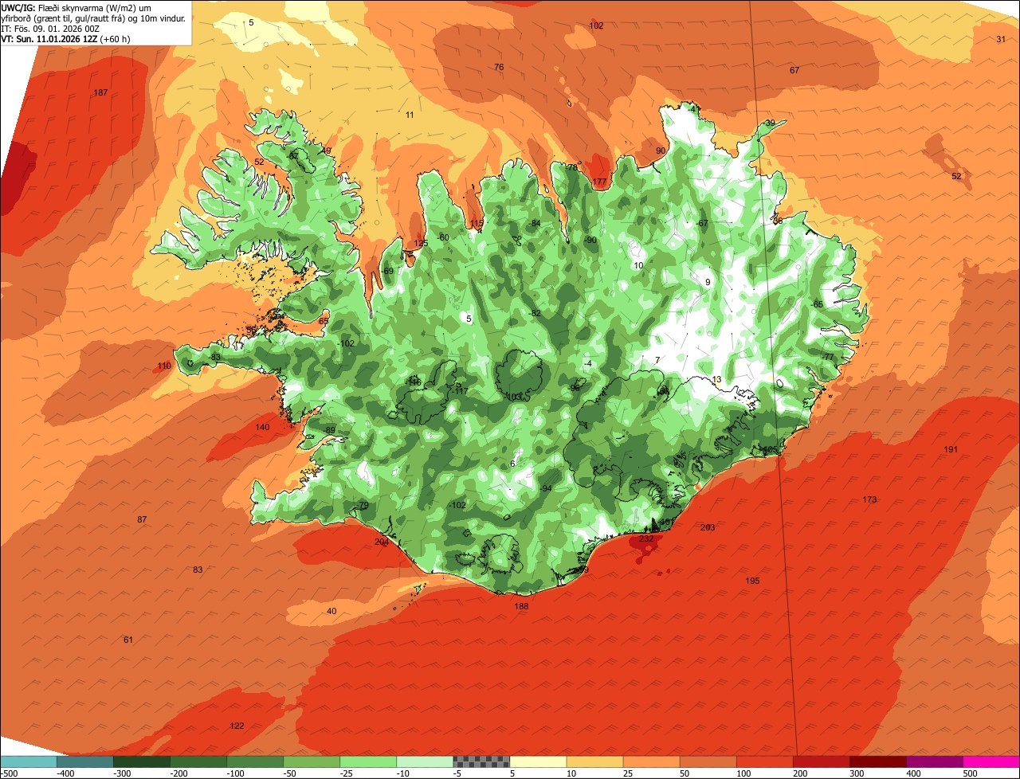The image size is (1020, 779).
Task: Click the 232 value off the southeast coast
Action: coord(646,538)
